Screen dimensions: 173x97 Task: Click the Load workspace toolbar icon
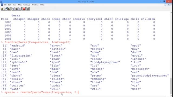click(6, 9)
